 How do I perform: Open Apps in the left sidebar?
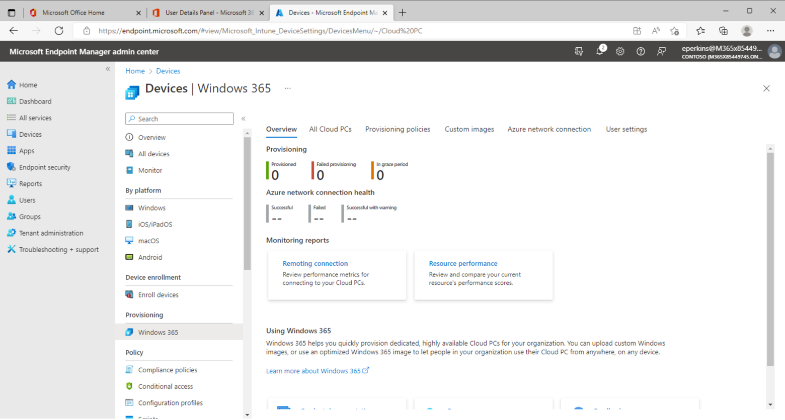point(21,151)
